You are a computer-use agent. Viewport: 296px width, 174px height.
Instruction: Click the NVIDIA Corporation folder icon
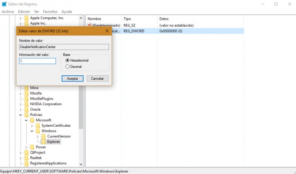pyautogui.click(x=26, y=104)
